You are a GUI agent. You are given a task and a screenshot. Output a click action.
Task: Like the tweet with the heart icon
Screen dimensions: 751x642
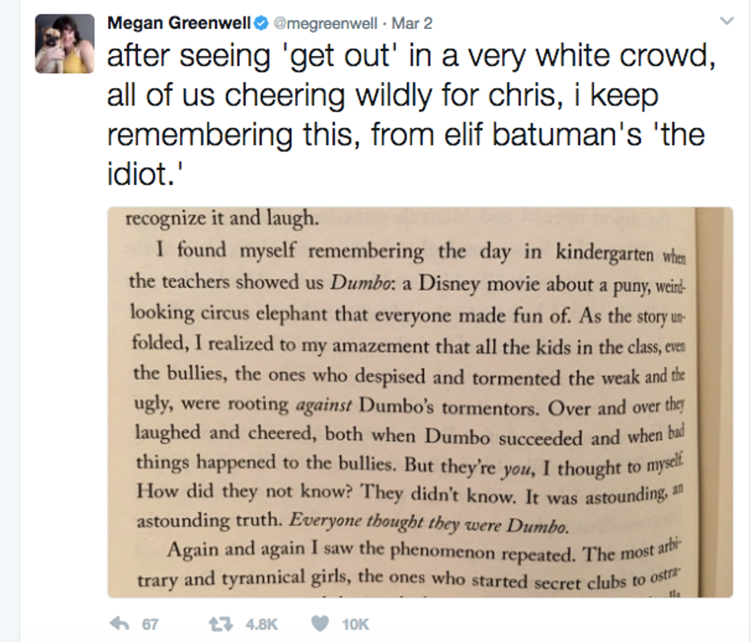pyautogui.click(x=320, y=624)
